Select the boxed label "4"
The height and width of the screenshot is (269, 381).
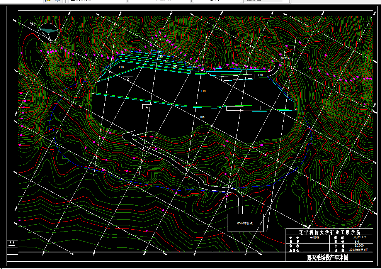[x=147, y=107]
